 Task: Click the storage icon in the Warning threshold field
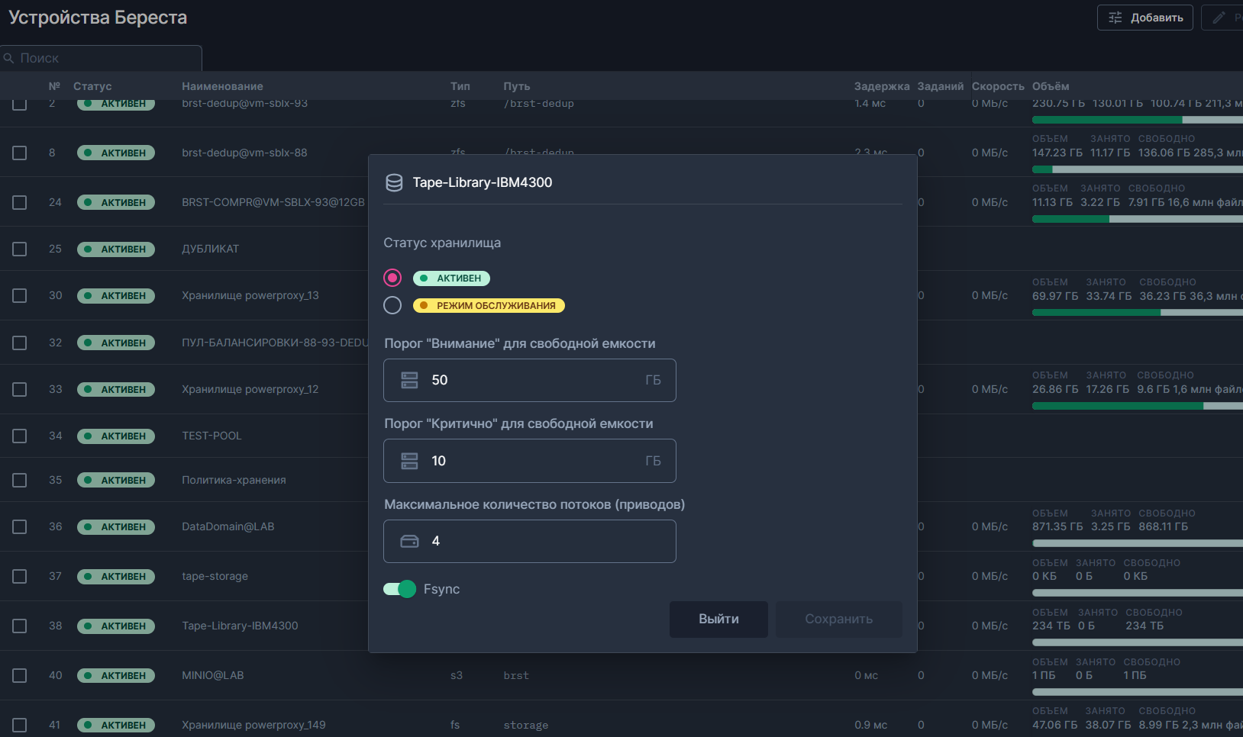point(410,380)
